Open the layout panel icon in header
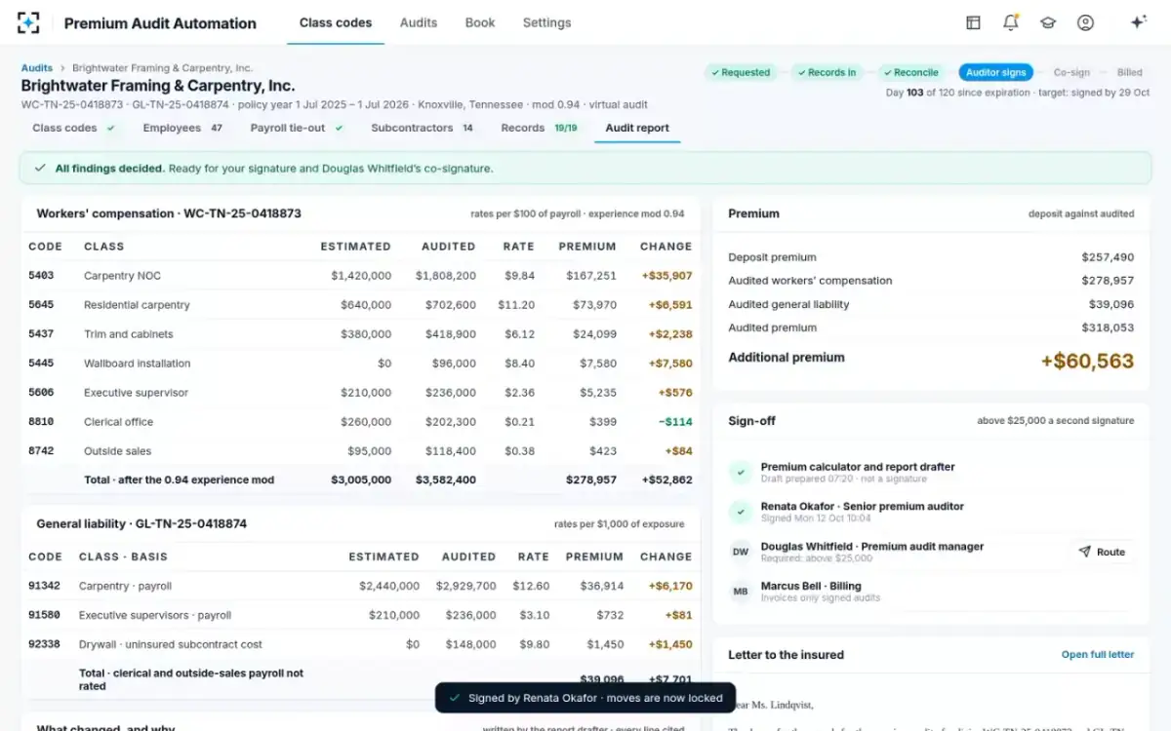Image resolution: width=1171 pixels, height=731 pixels. 973,22
